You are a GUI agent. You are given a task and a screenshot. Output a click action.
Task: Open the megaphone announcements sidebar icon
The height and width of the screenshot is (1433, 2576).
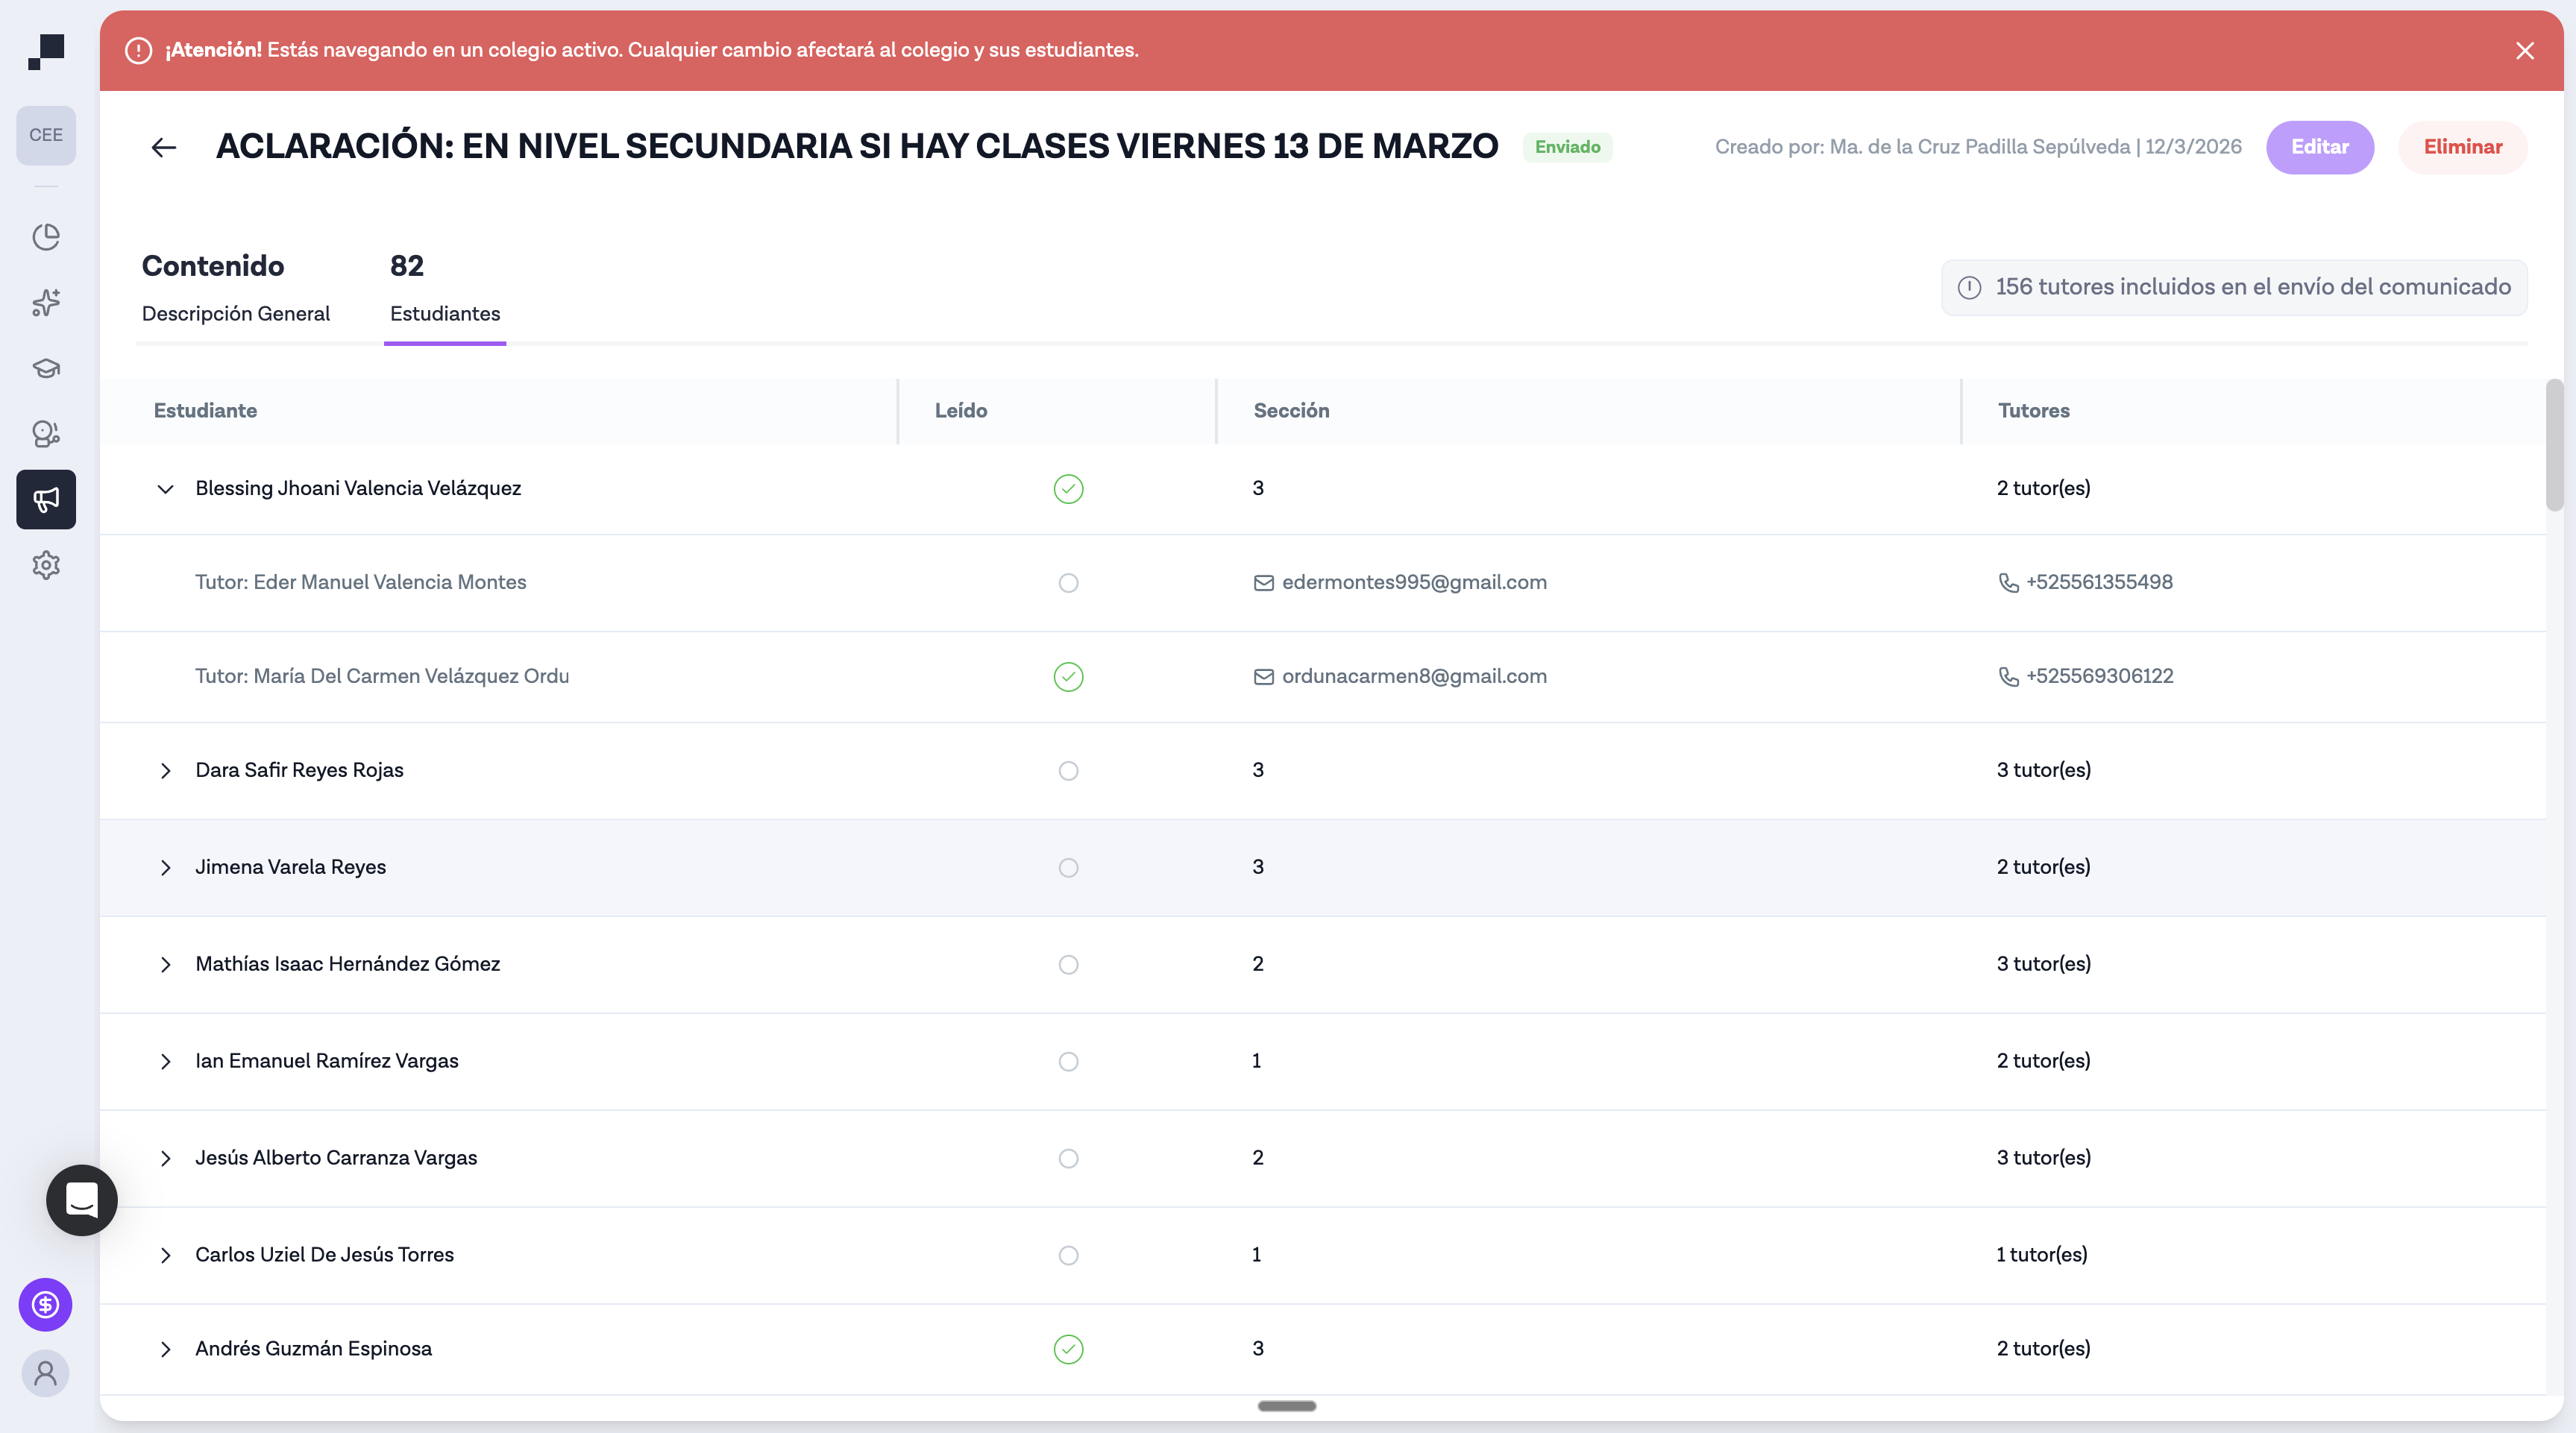coord(46,499)
